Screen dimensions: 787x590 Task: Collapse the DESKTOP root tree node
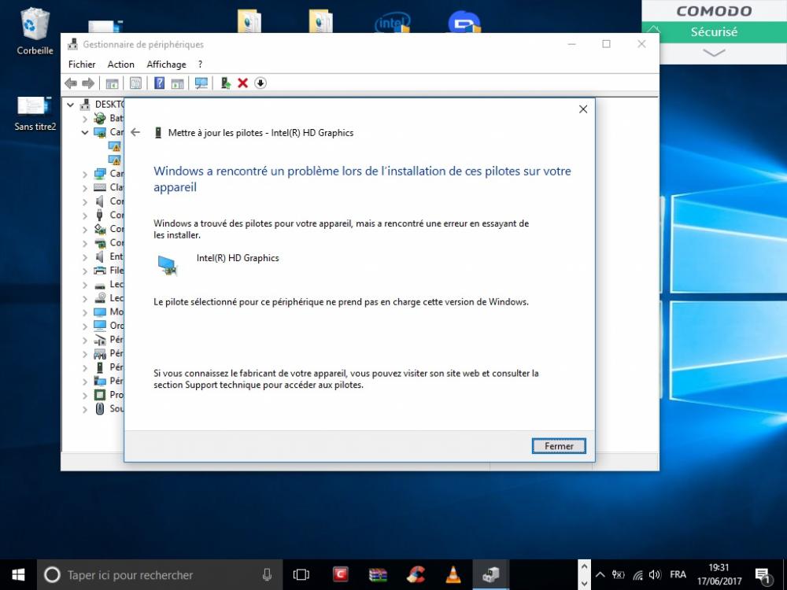tap(71, 105)
